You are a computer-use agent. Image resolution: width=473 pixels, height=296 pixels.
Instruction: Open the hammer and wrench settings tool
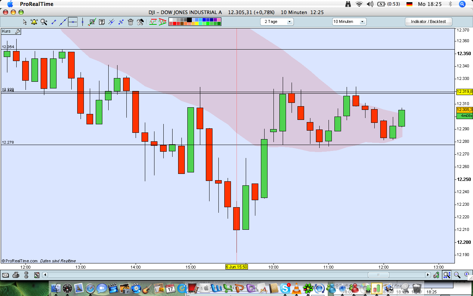(140, 22)
